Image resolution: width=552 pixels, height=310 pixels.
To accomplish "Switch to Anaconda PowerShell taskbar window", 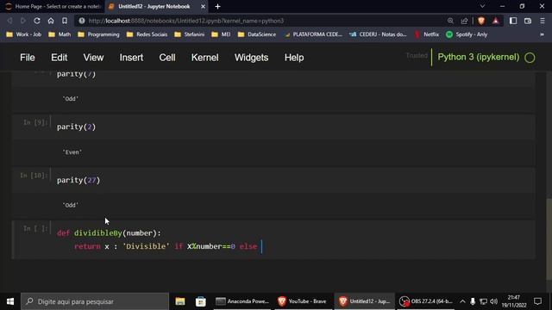I will click(242, 301).
